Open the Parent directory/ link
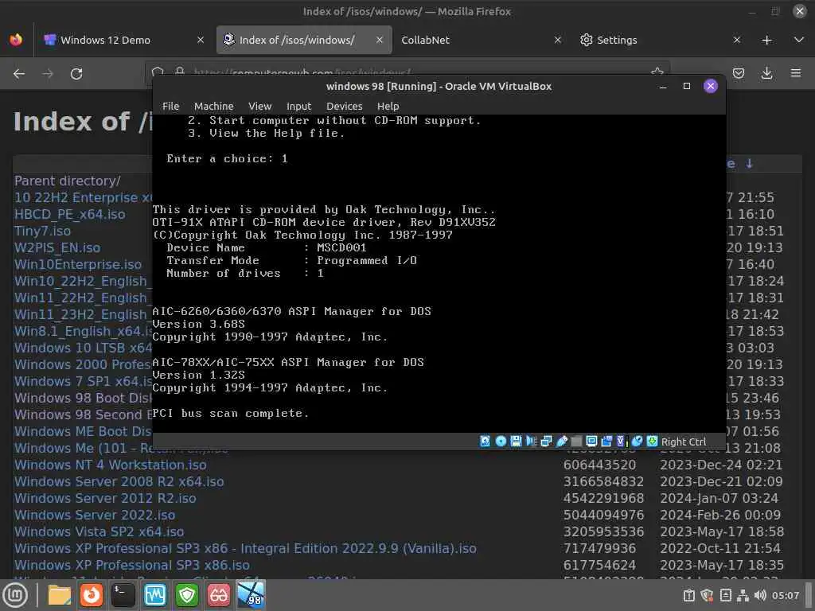The image size is (815, 611). point(67,181)
